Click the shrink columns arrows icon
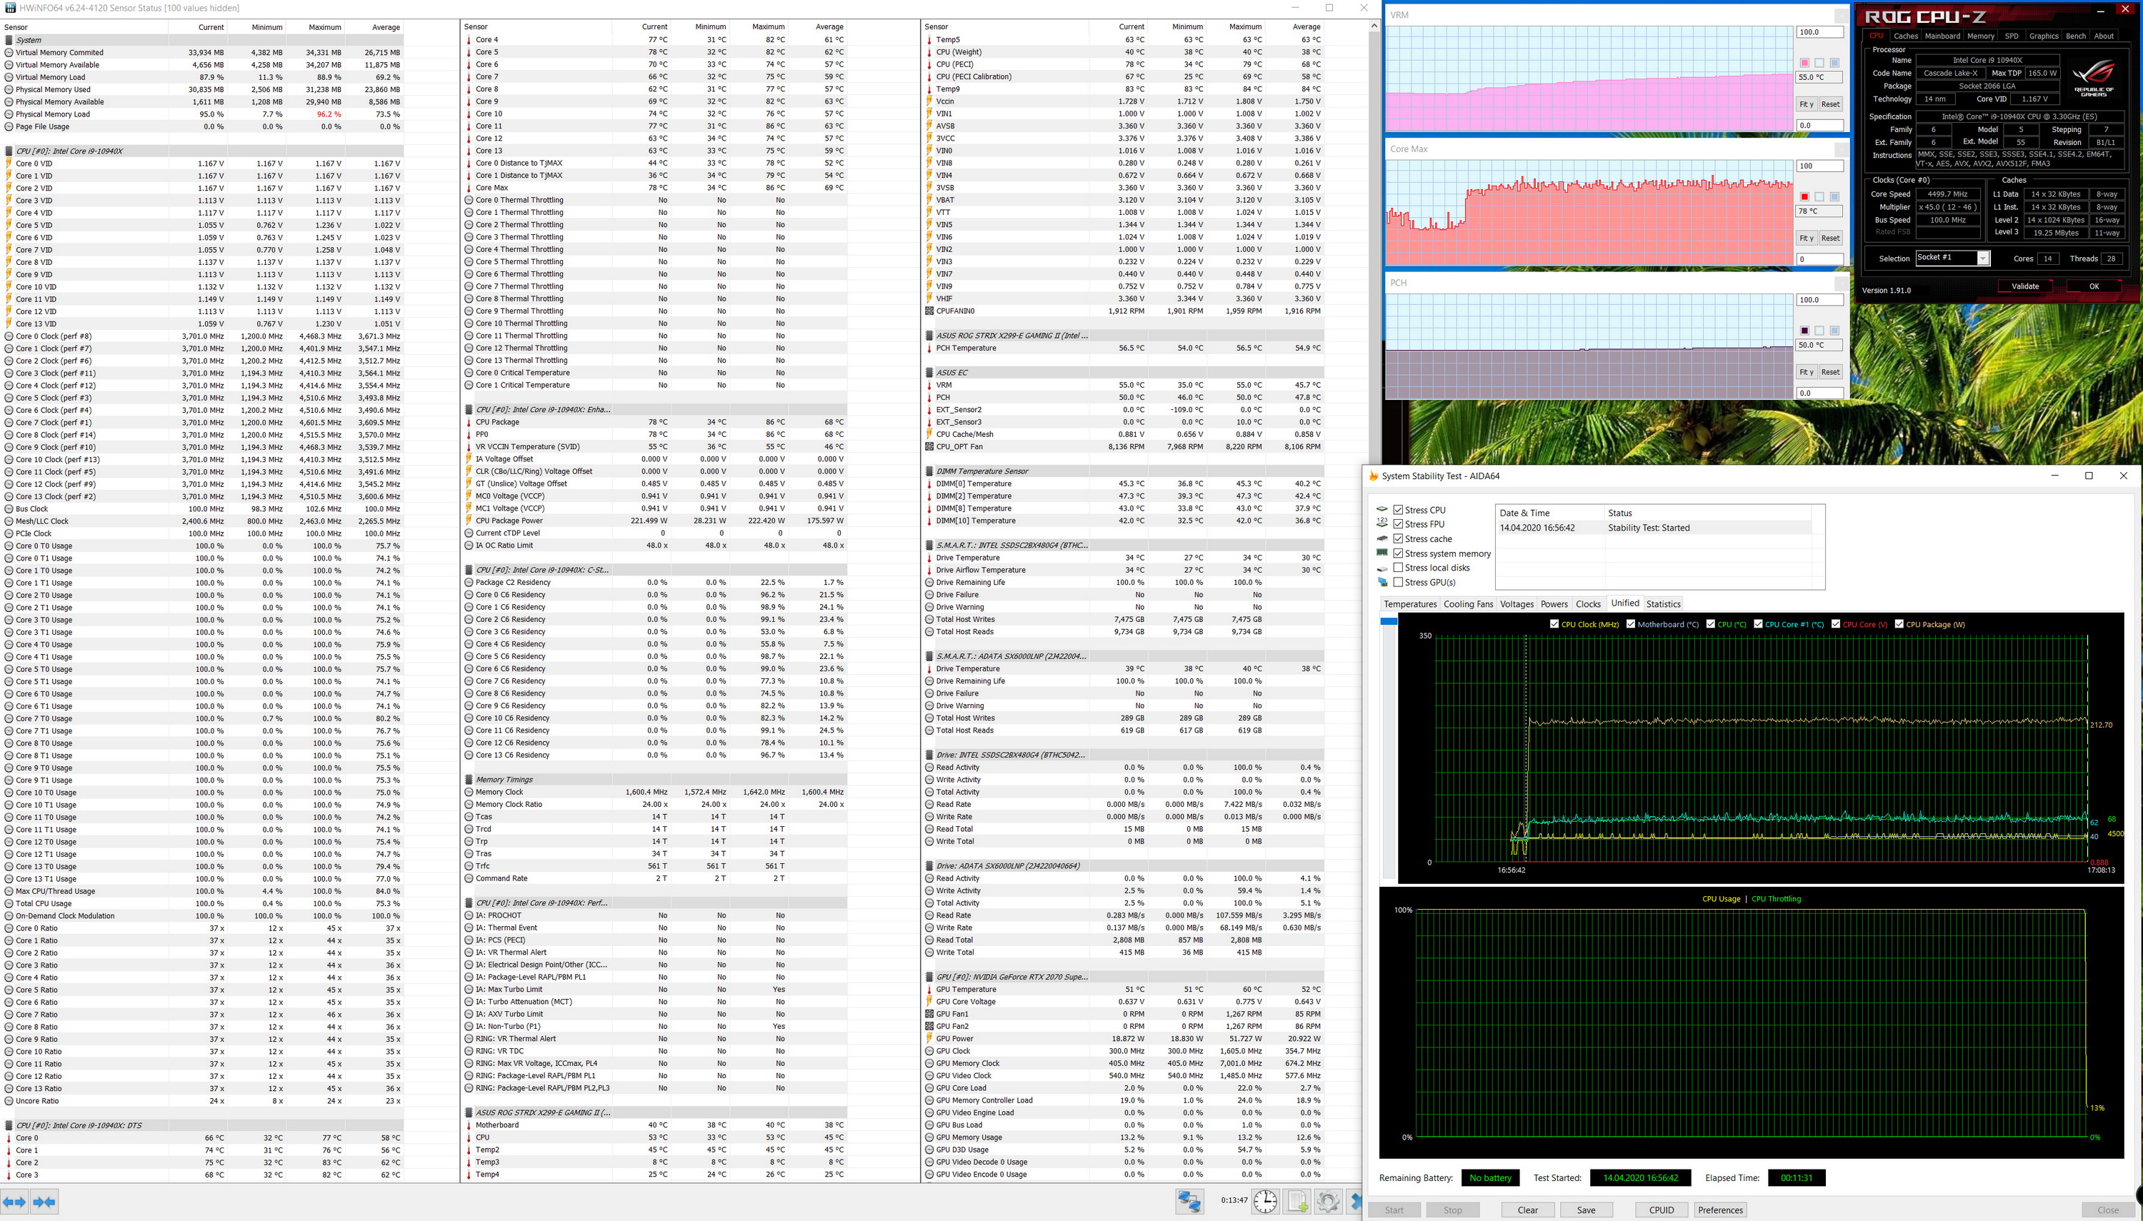This screenshot has height=1221, width=2143. pos(44,1202)
